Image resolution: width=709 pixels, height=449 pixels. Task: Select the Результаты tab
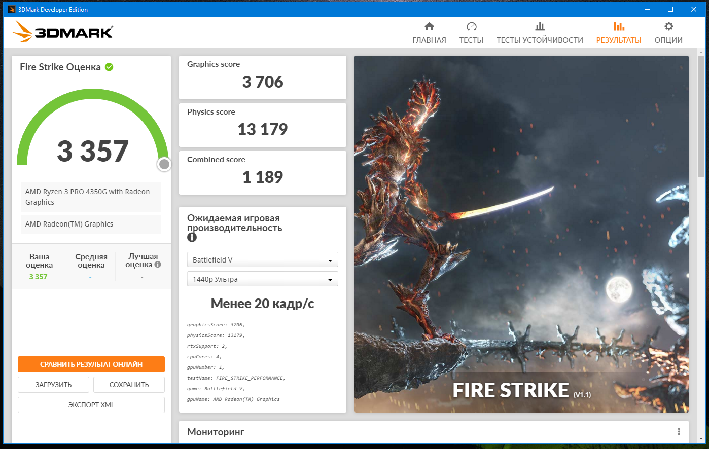(619, 32)
